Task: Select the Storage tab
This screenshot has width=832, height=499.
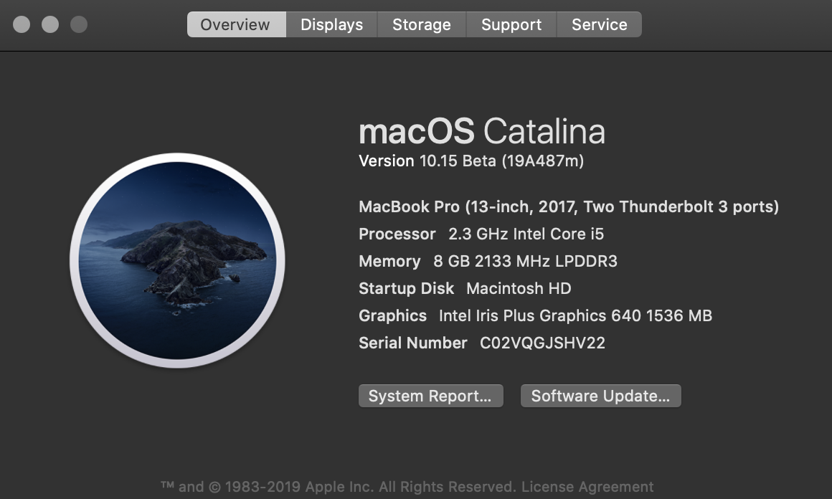Action: coord(421,24)
